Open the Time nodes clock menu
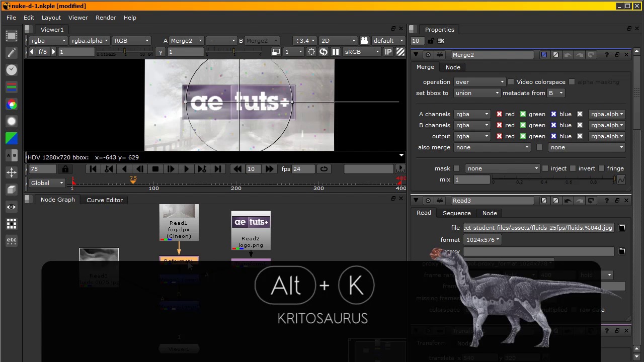The image size is (644, 362). coord(12,70)
